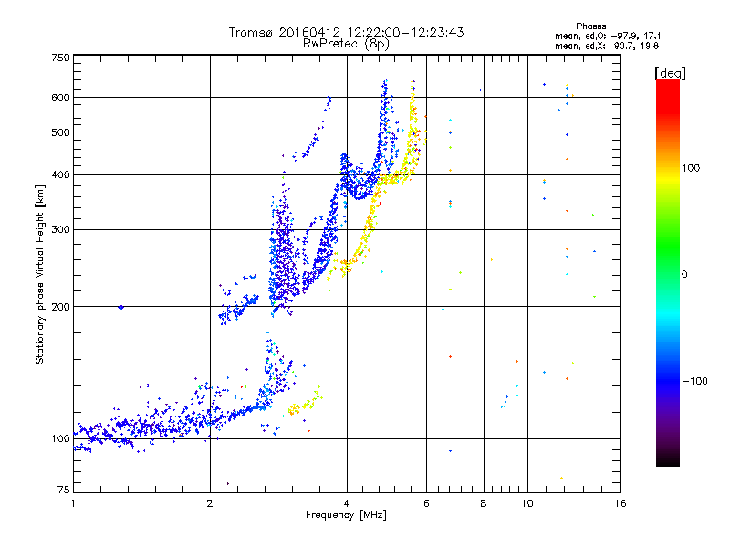Click the colorbar tick label '100'
This screenshot has height=548, width=730.
click(691, 168)
